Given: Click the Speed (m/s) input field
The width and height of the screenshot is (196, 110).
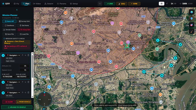Looking at the screenshot, I should click(x=24, y=70).
